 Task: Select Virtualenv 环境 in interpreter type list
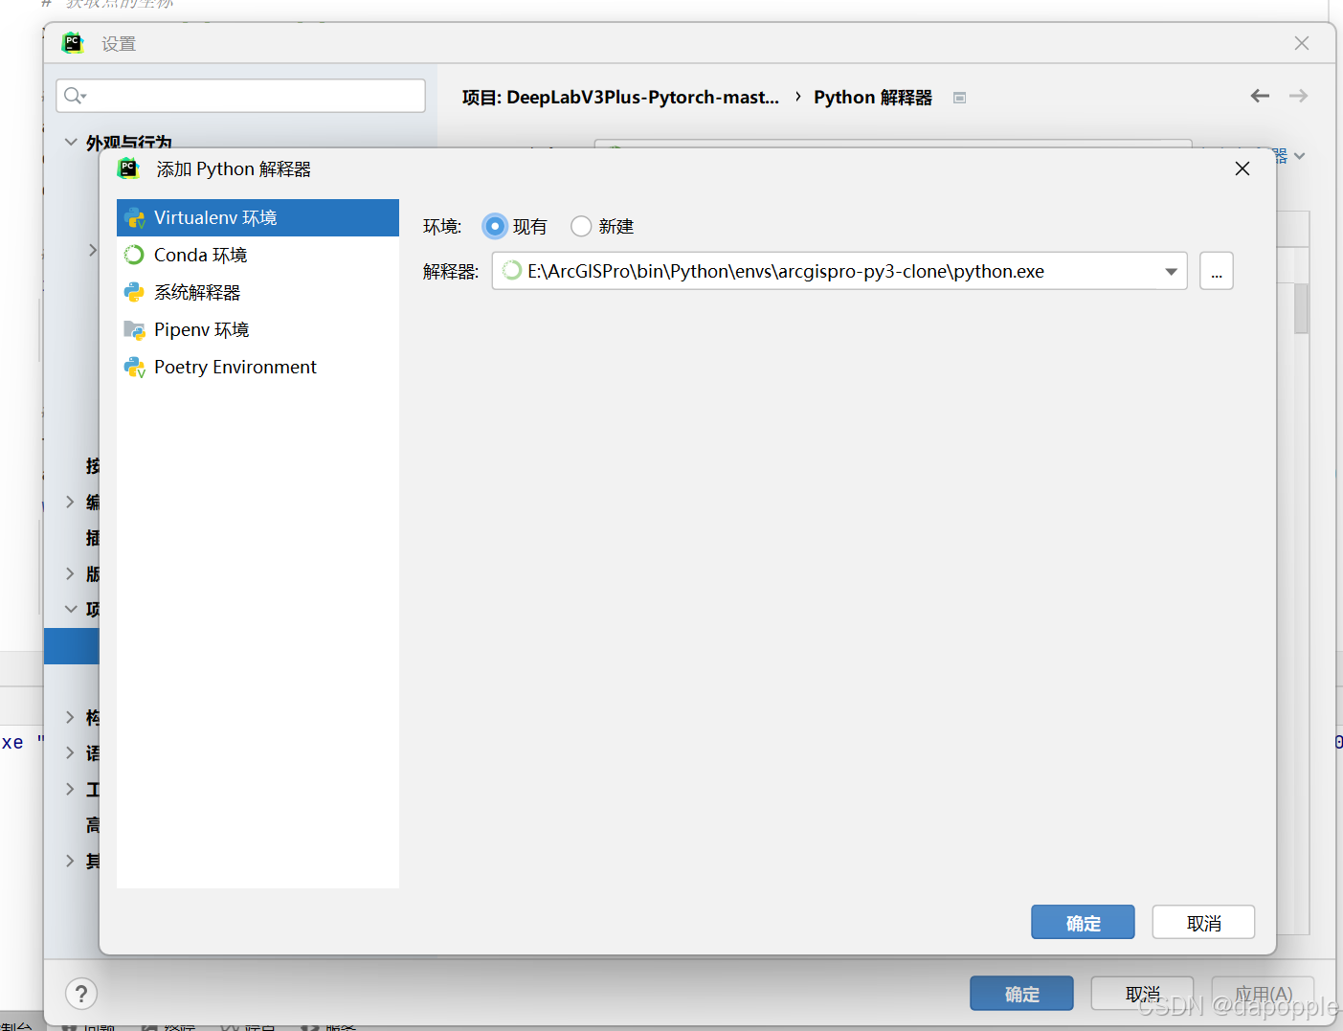[257, 217]
